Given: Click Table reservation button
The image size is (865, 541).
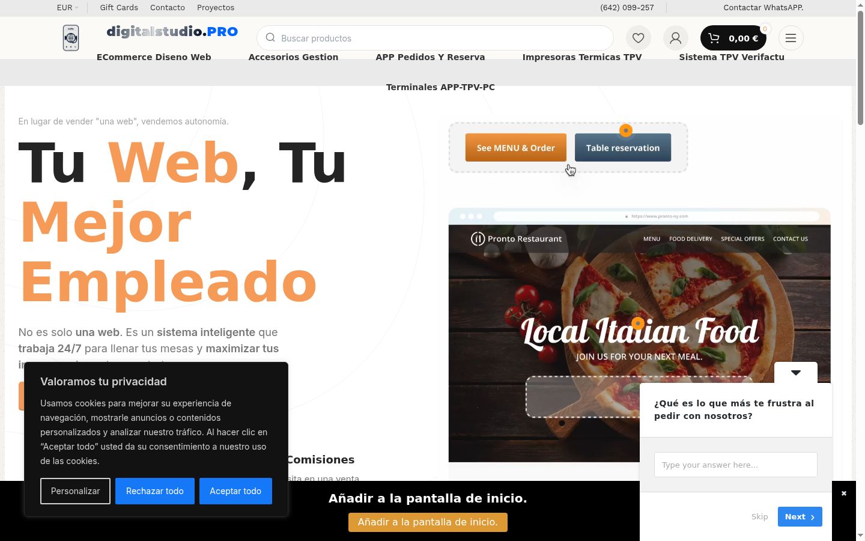Looking at the screenshot, I should (623, 148).
